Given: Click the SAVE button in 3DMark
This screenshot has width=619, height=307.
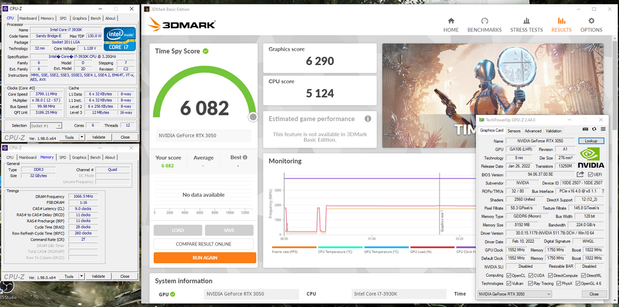Looking at the screenshot, I should (229, 230).
